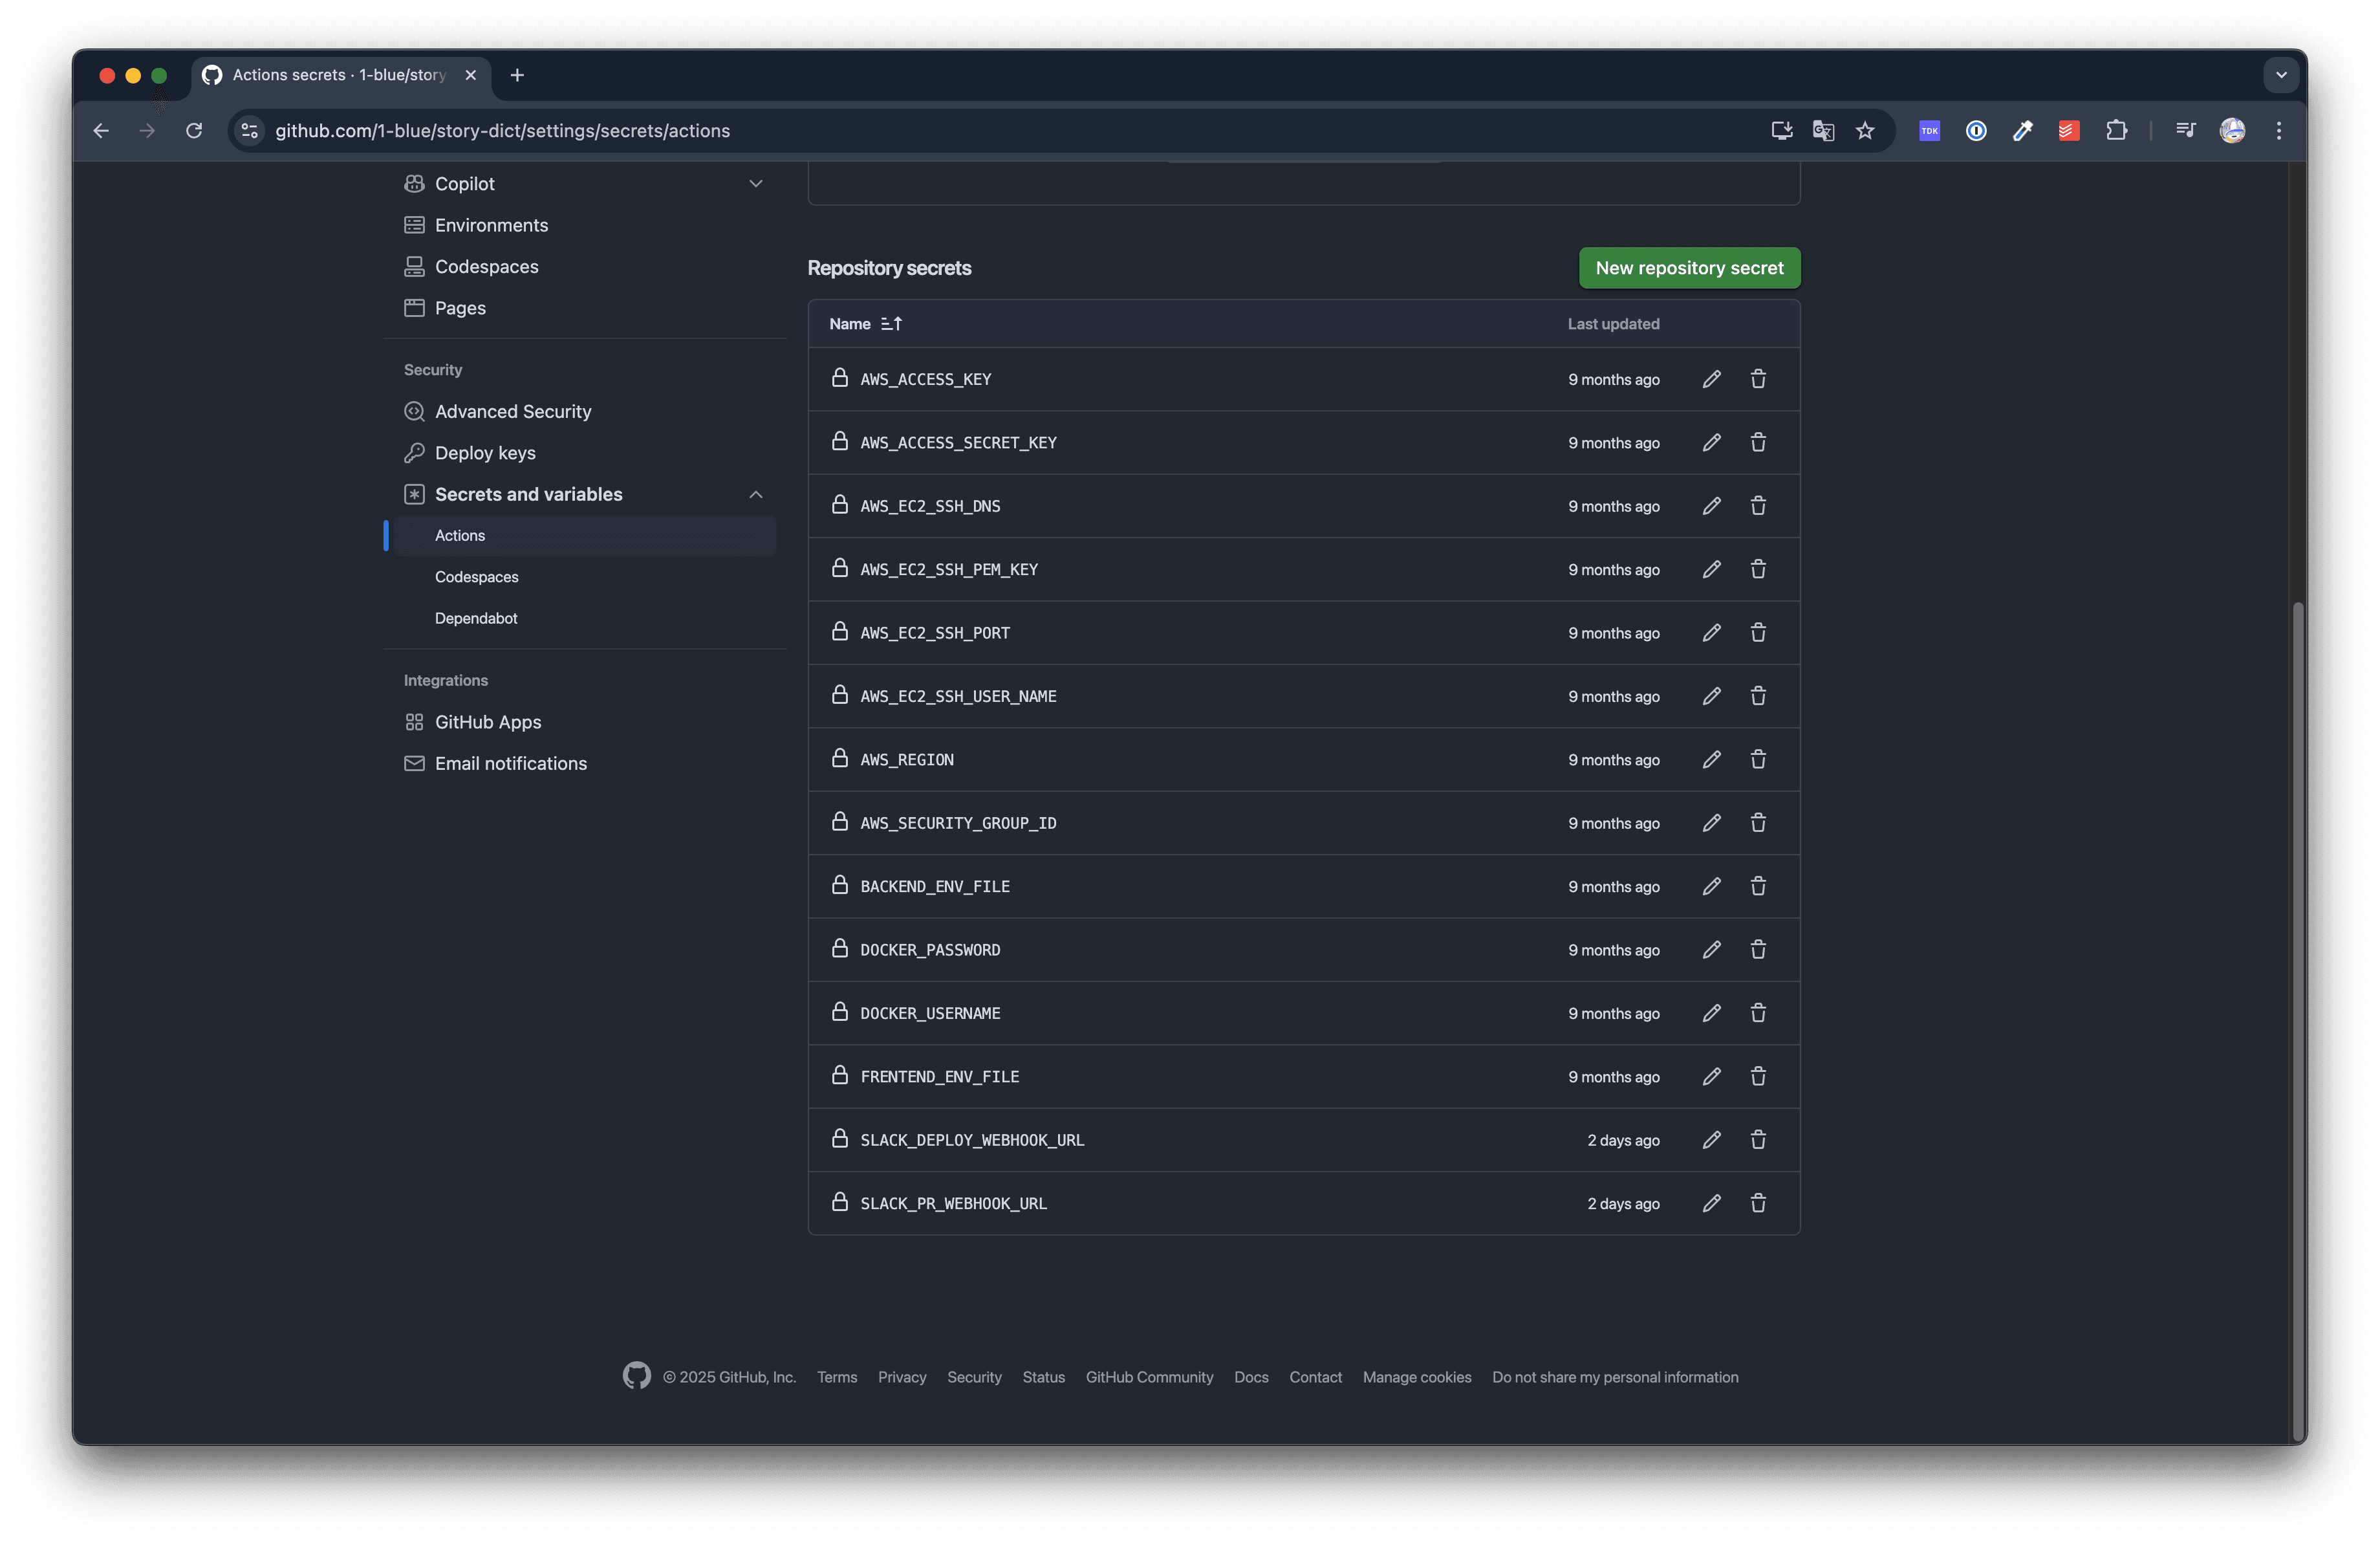The image size is (2380, 1541).
Task: Bookmark this page with the star icon
Action: (1864, 130)
